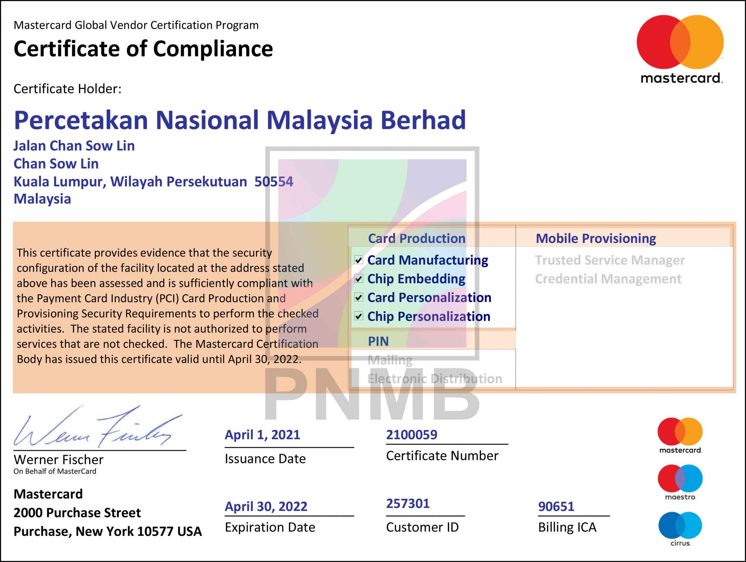Screen dimensions: 746x562
Task: Click the Kuala Lumpur, Wilayah Persekutuan line
Action: [x=154, y=182]
